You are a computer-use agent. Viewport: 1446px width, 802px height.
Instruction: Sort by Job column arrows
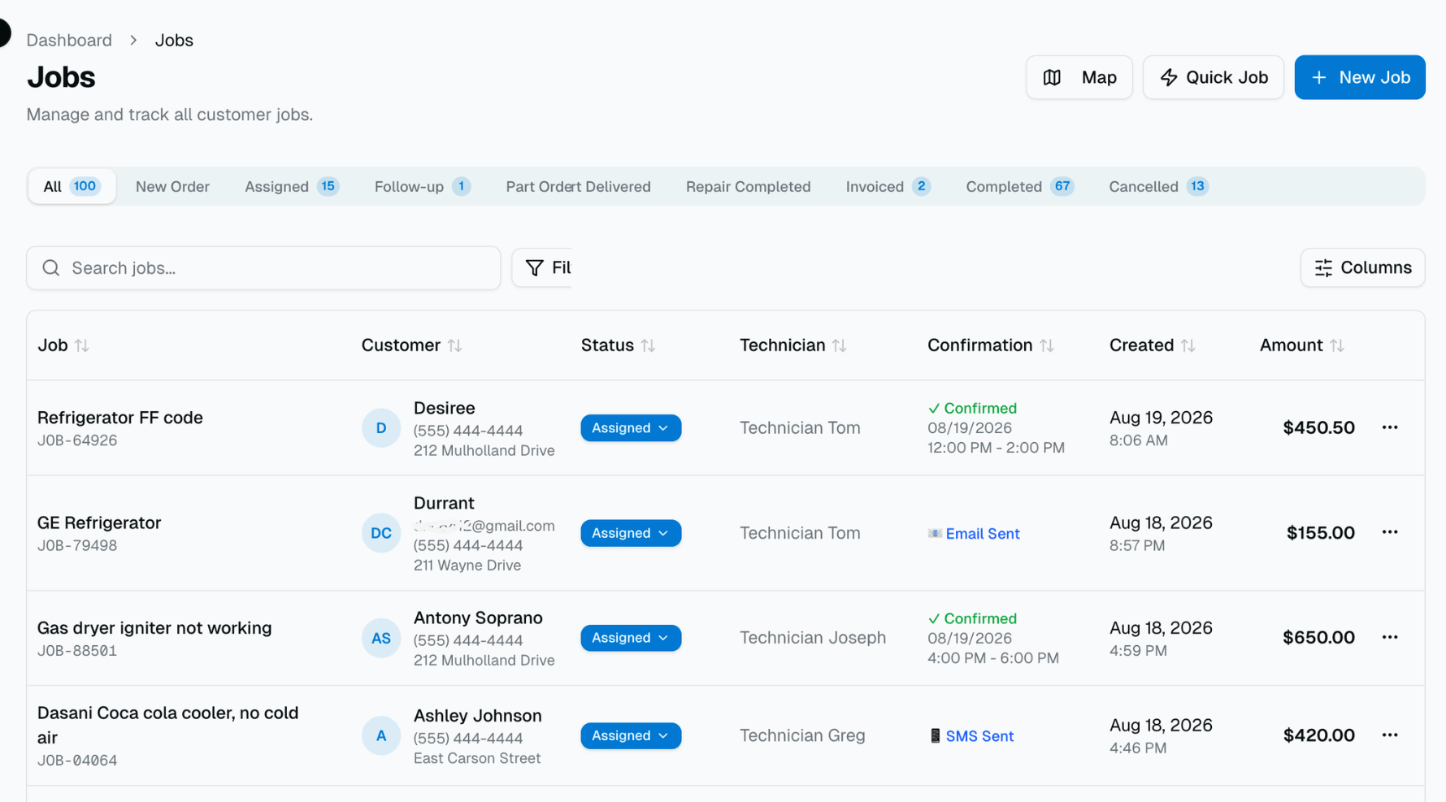coord(81,345)
